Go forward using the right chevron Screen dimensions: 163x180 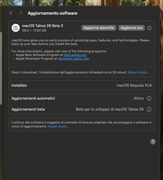pyautogui.click(x=21, y=13)
